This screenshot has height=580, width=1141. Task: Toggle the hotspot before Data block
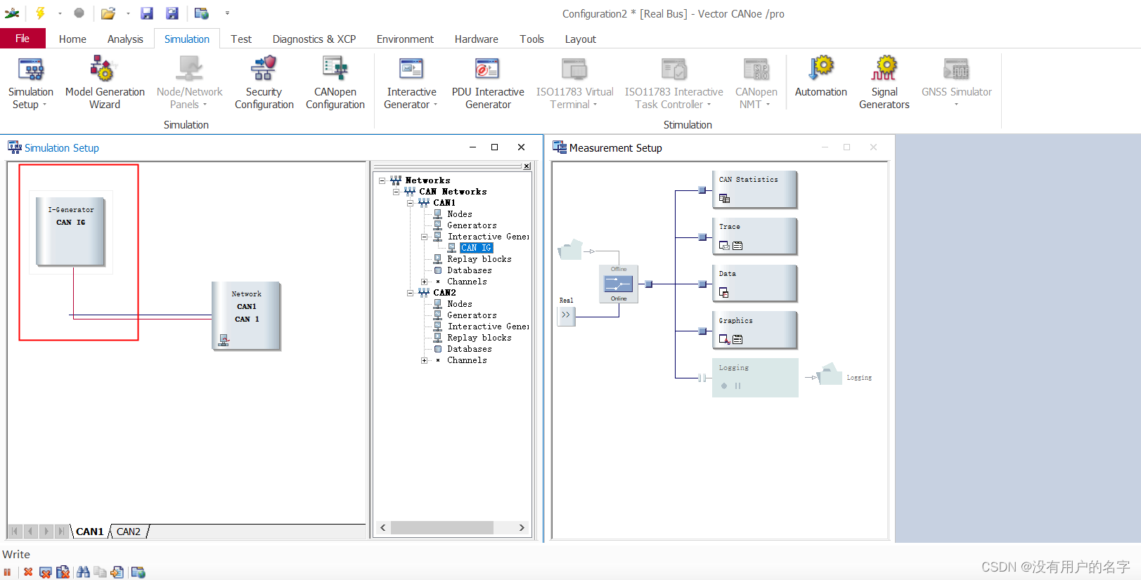click(702, 284)
